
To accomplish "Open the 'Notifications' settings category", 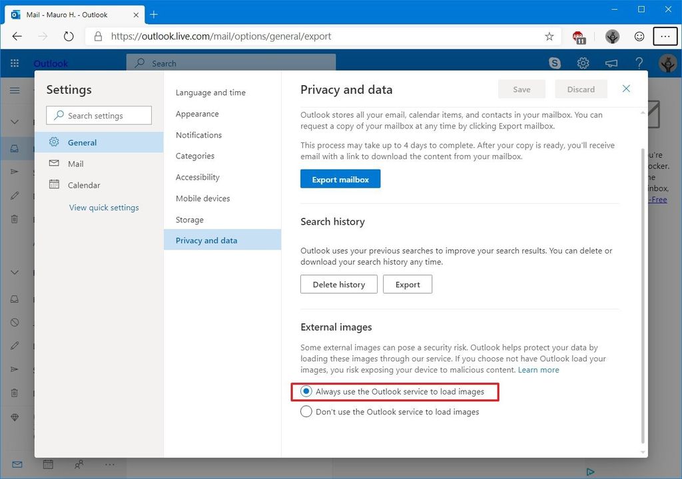I will pos(198,134).
